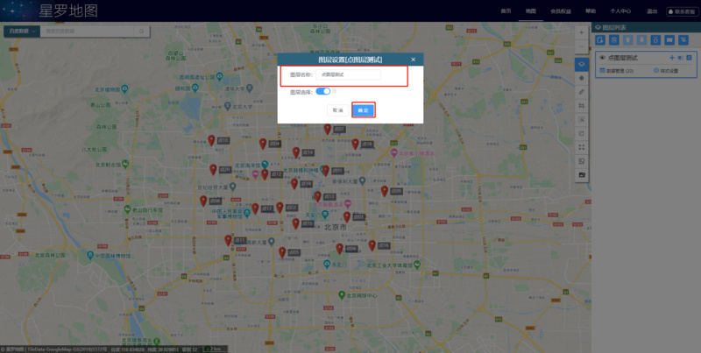Image resolution: width=701 pixels, height=353 pixels.
Task: Click the 点图层测试 layer name
Action: (623, 58)
